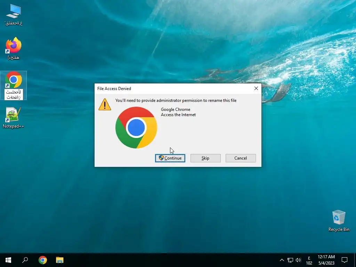The image size is (356, 267).
Task: Click the administrator permission message text
Action: (176, 100)
